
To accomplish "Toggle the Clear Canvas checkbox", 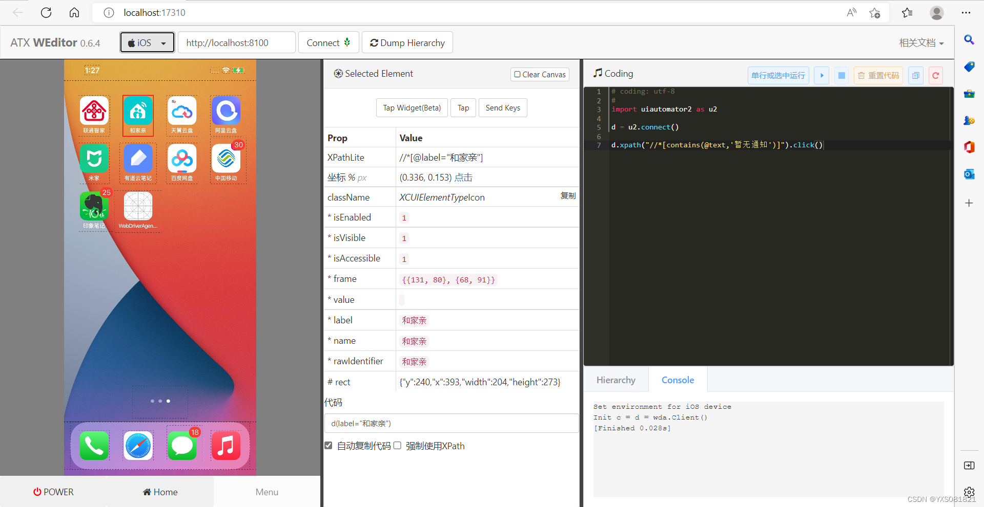I will (517, 74).
